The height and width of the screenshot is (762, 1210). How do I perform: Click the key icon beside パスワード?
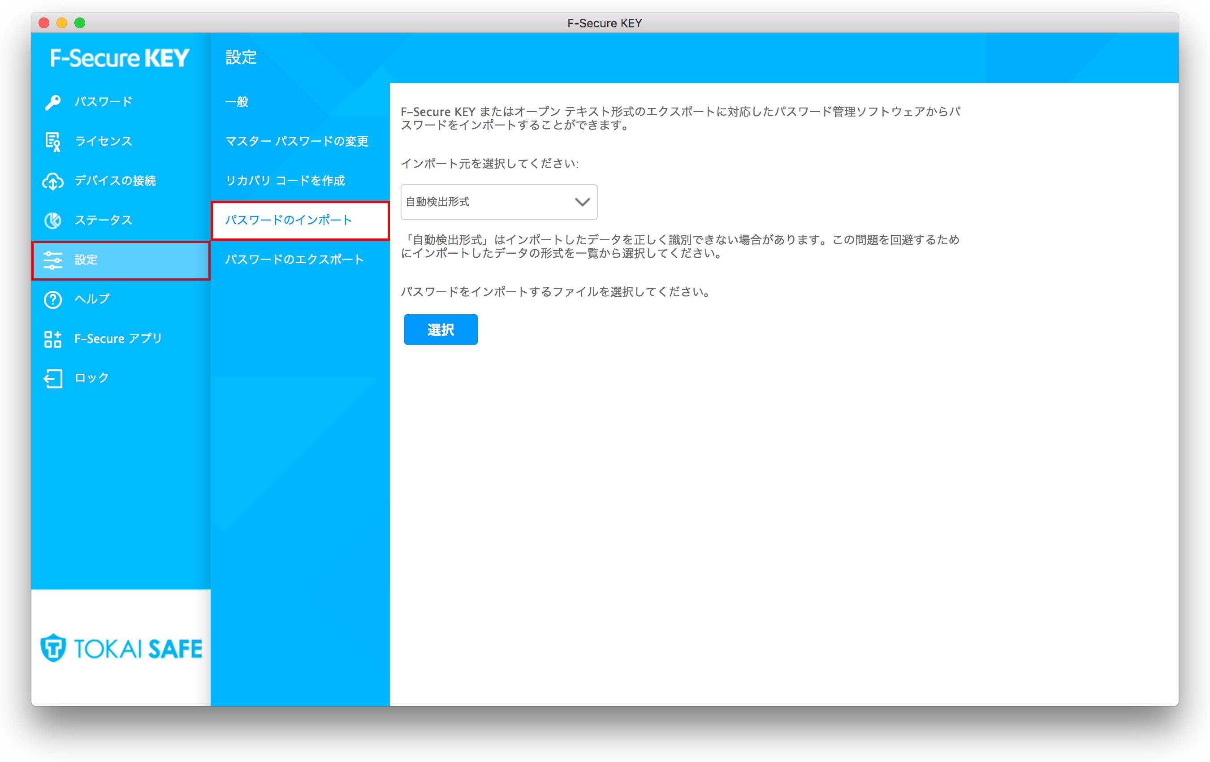click(53, 102)
